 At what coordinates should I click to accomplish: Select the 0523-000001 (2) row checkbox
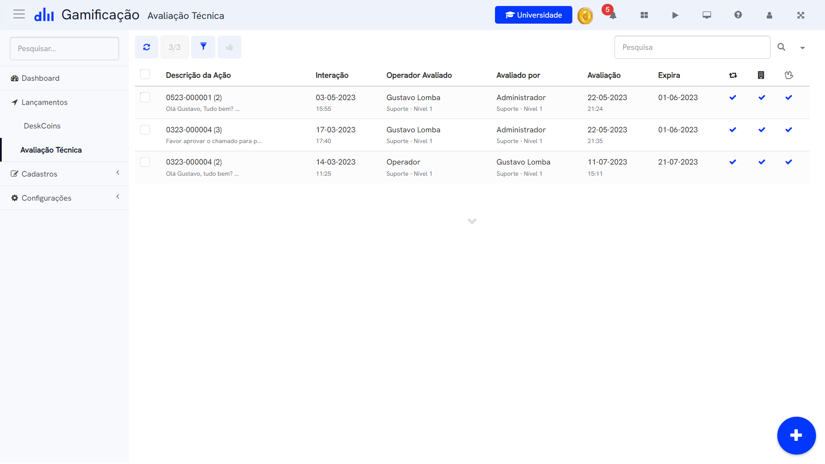tap(145, 98)
